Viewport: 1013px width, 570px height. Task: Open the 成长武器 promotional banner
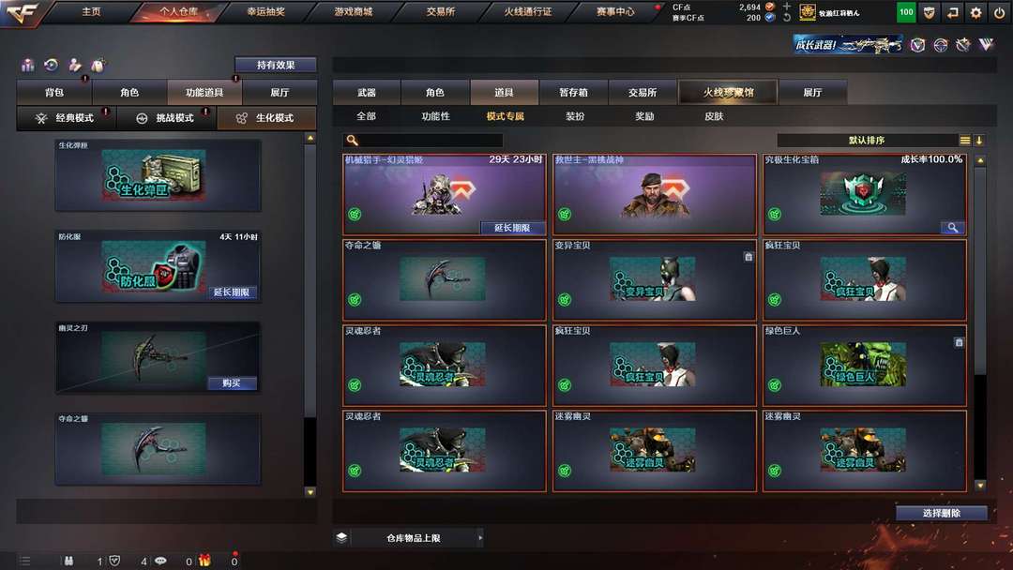tap(848, 45)
